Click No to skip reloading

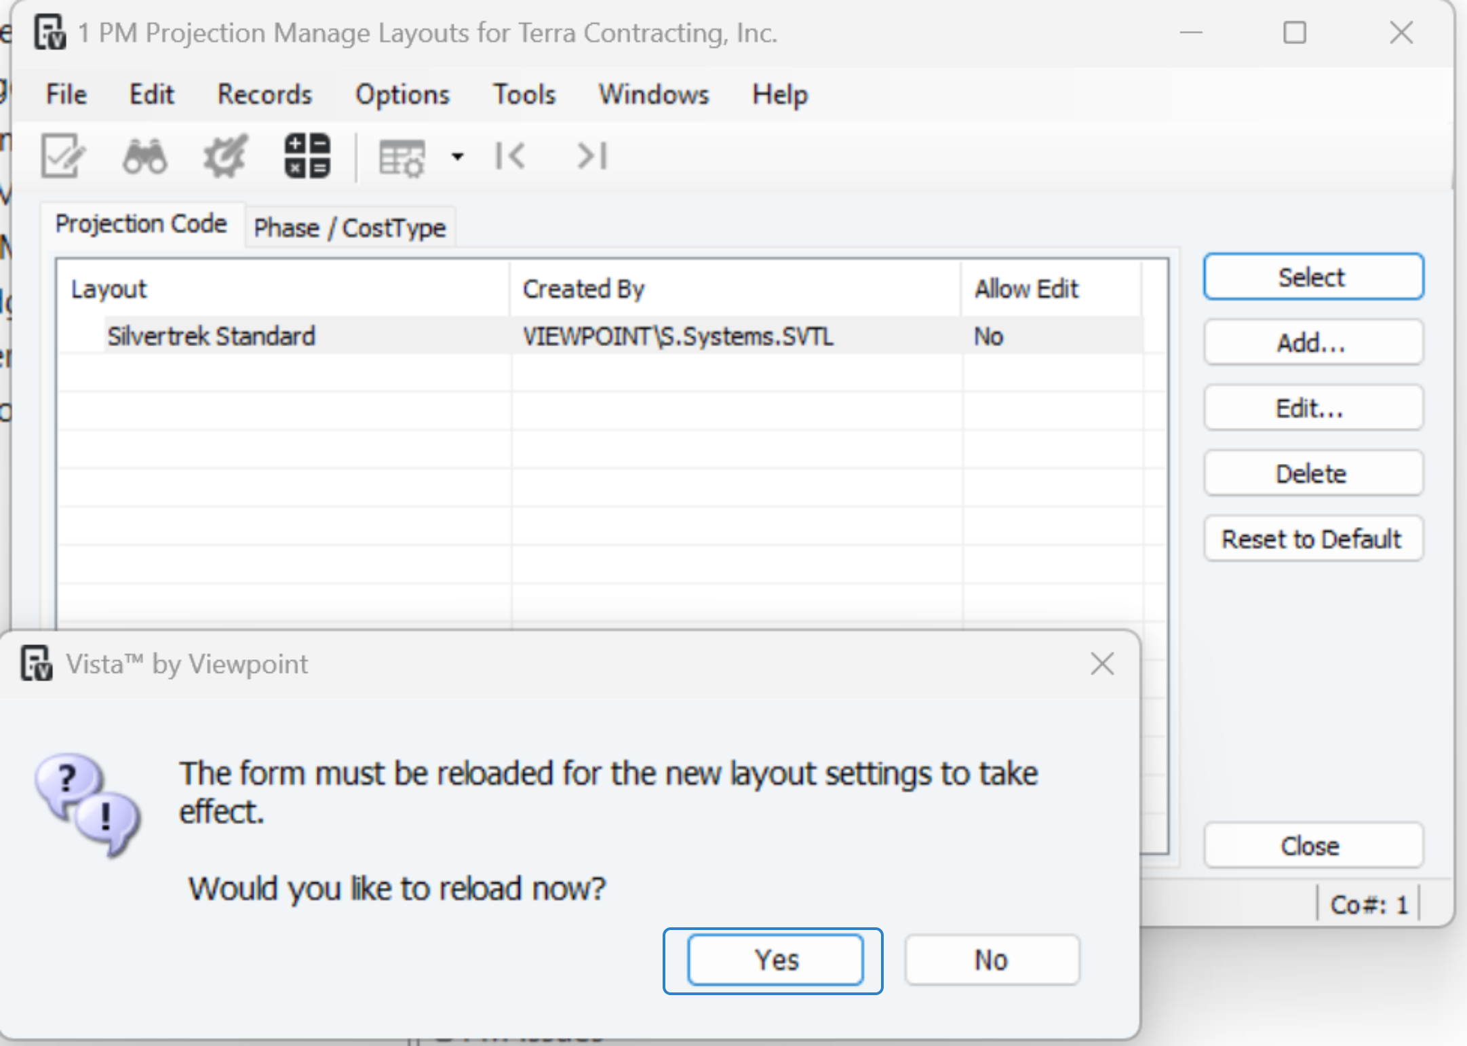991,960
